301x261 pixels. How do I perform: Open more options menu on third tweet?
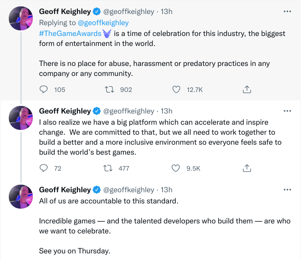(x=287, y=189)
